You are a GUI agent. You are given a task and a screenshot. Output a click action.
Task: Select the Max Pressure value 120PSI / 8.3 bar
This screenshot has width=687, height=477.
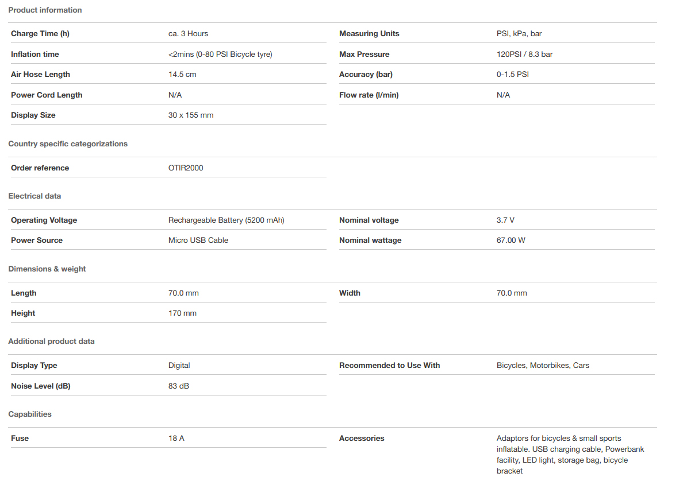524,54
